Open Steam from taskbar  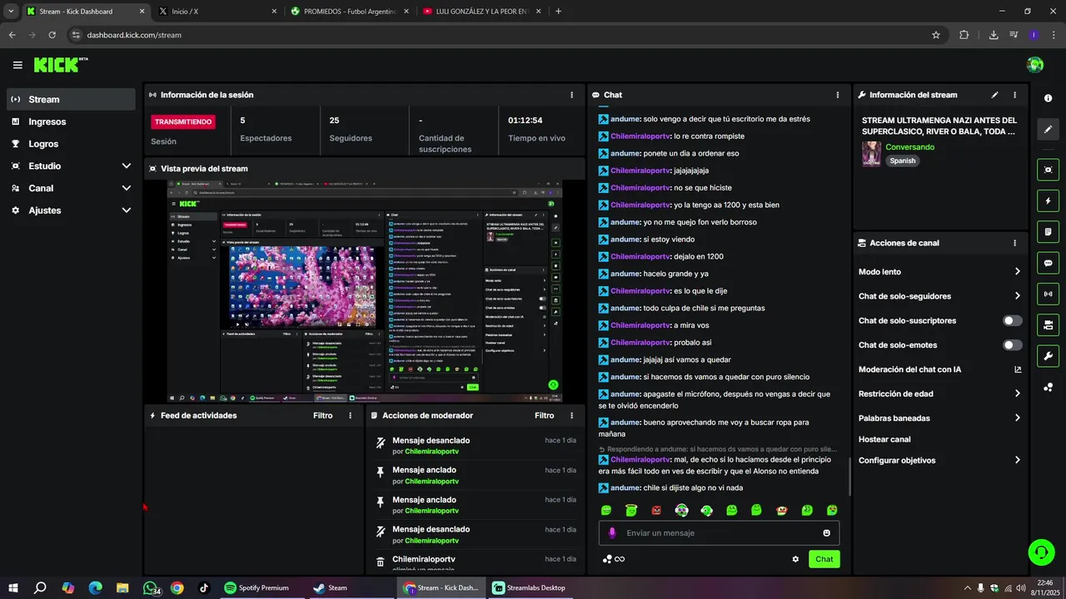330,588
